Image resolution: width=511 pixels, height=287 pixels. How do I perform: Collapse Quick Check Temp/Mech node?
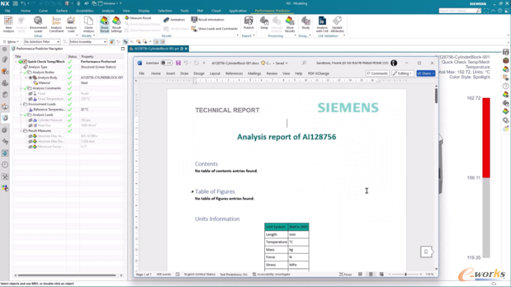click(x=16, y=61)
